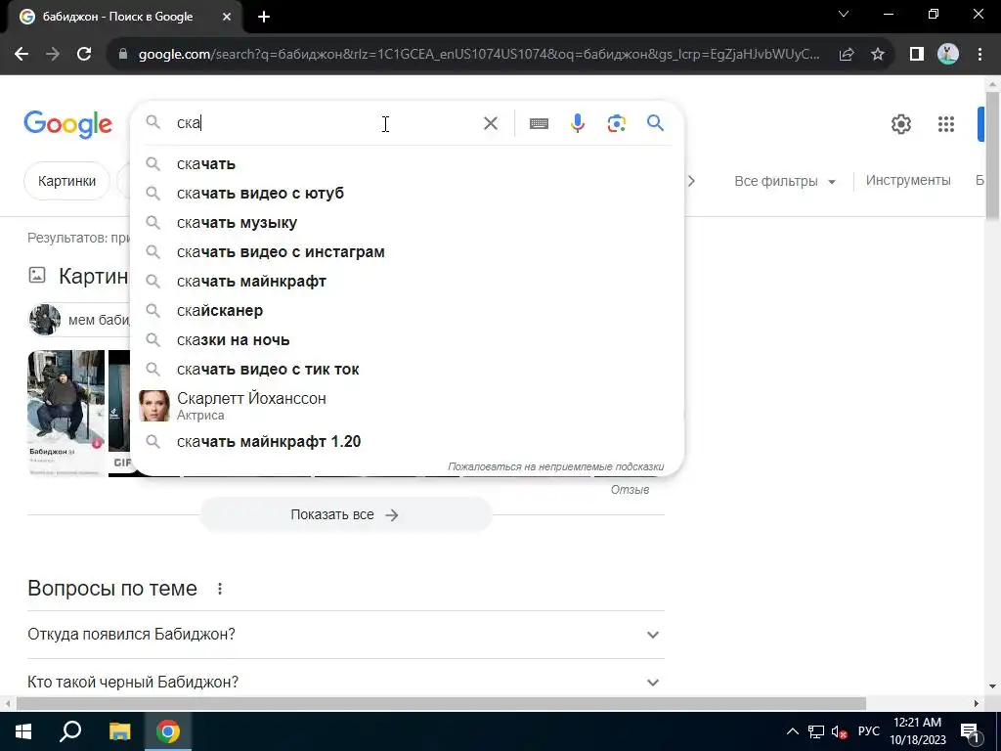
Task: Open Chrome from the taskbar
Action: [x=168, y=731]
